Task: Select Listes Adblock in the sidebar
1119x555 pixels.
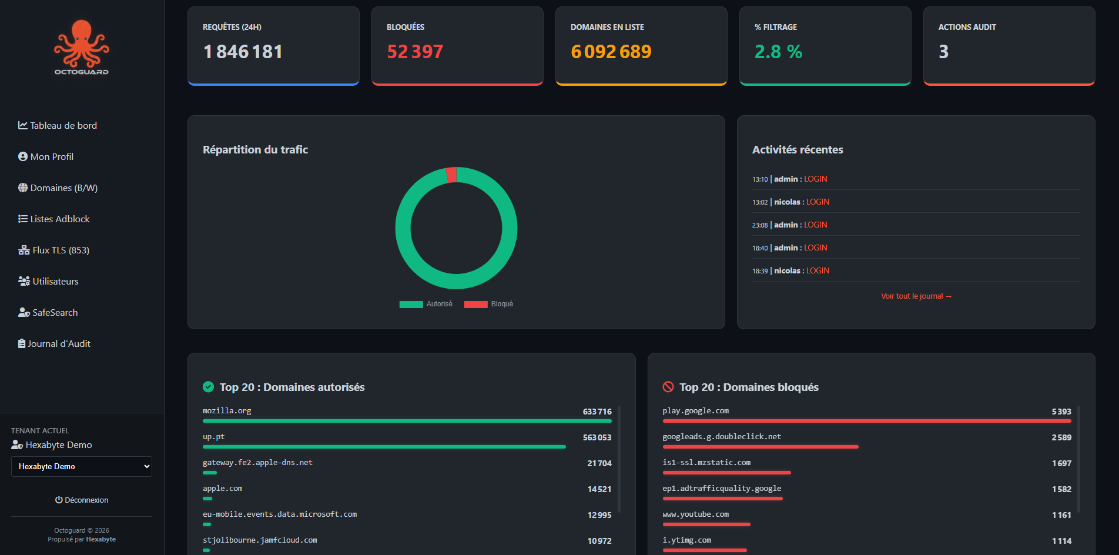Action: [x=59, y=219]
